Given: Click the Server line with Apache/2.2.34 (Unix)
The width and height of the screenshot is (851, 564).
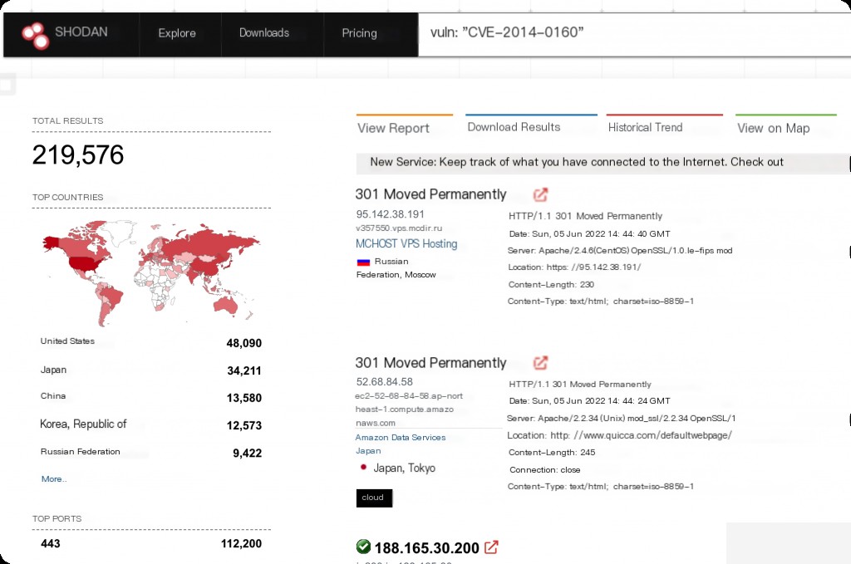Looking at the screenshot, I should click(622, 418).
